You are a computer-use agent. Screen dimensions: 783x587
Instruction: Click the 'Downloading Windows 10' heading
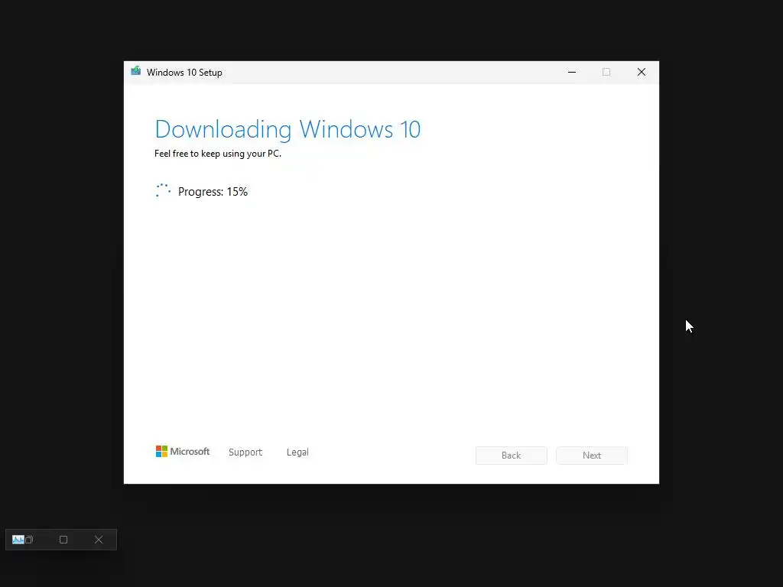point(288,129)
